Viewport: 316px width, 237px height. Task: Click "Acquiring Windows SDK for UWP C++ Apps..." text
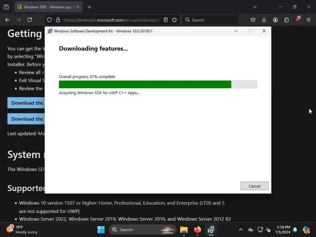[99, 93]
